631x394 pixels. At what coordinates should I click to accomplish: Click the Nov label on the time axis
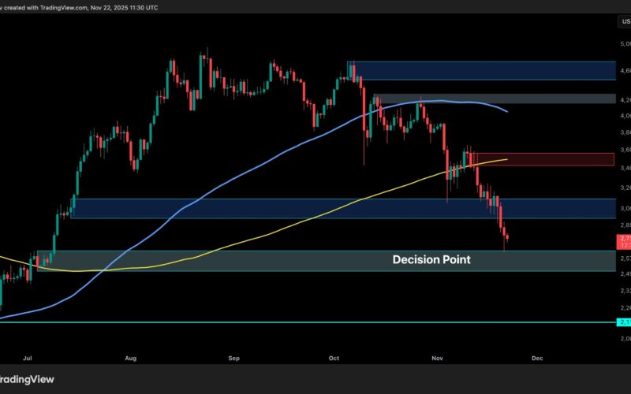pyautogui.click(x=437, y=357)
